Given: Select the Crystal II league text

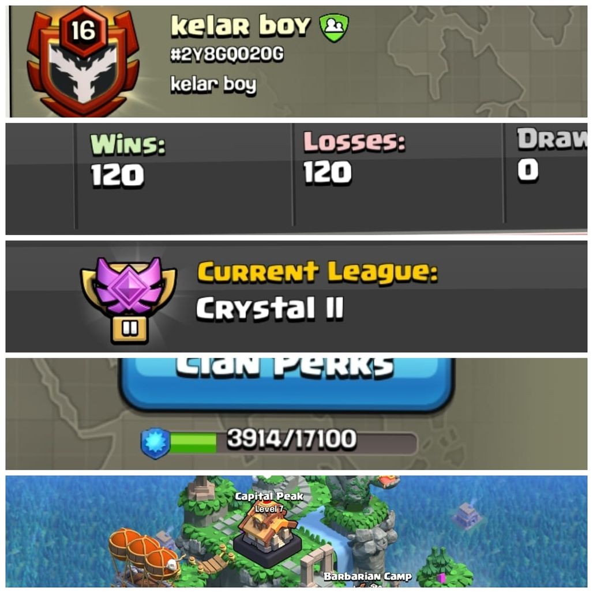Looking at the screenshot, I should (269, 308).
